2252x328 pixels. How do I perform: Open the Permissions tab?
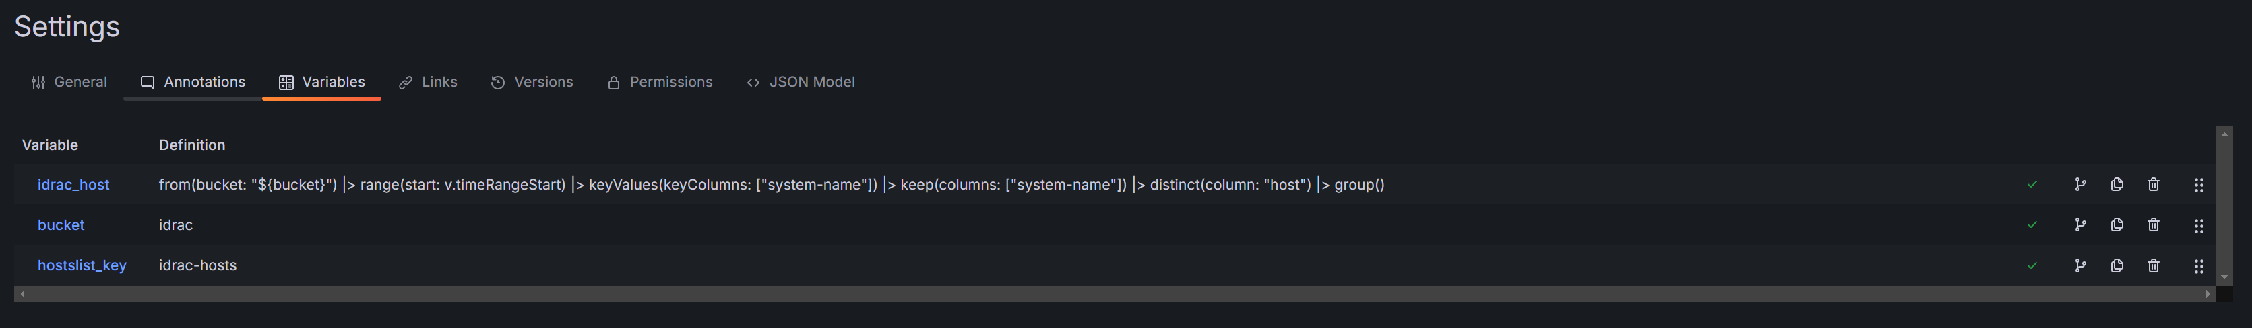[x=660, y=82]
